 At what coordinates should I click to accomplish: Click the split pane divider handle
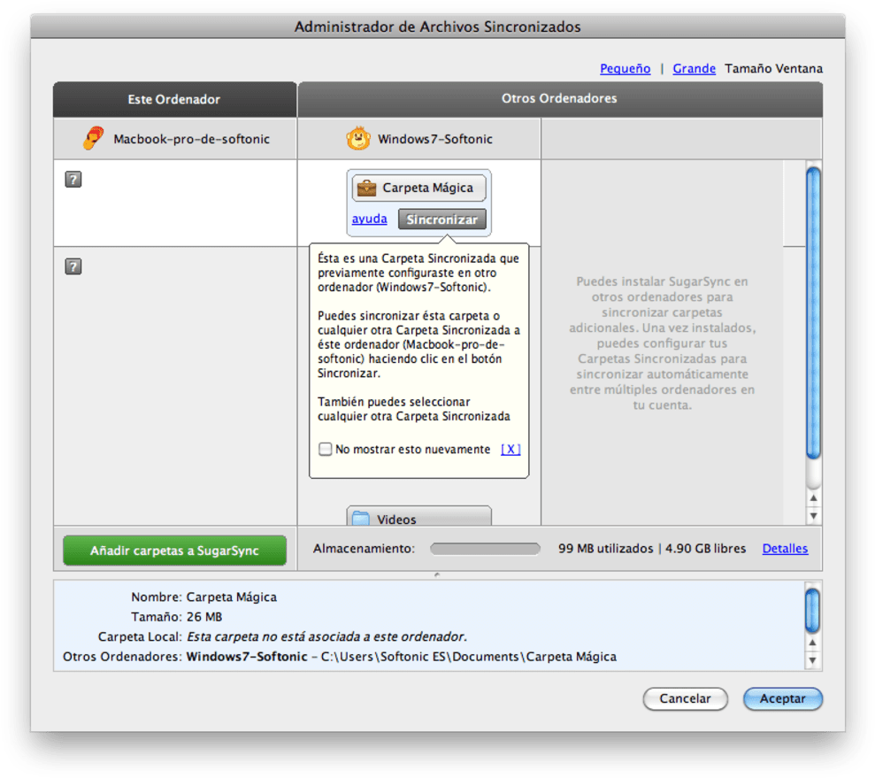437,574
